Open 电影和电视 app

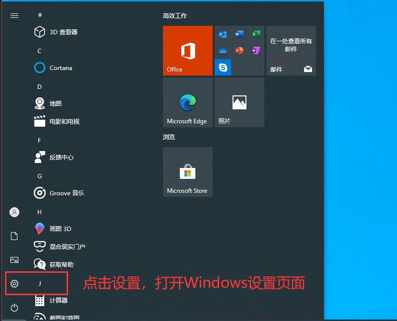click(57, 122)
